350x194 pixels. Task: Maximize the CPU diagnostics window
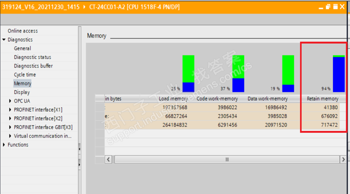(x=335, y=7)
